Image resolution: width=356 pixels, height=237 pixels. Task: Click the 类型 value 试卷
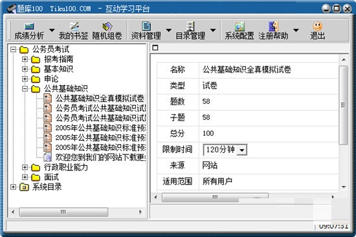pos(210,86)
